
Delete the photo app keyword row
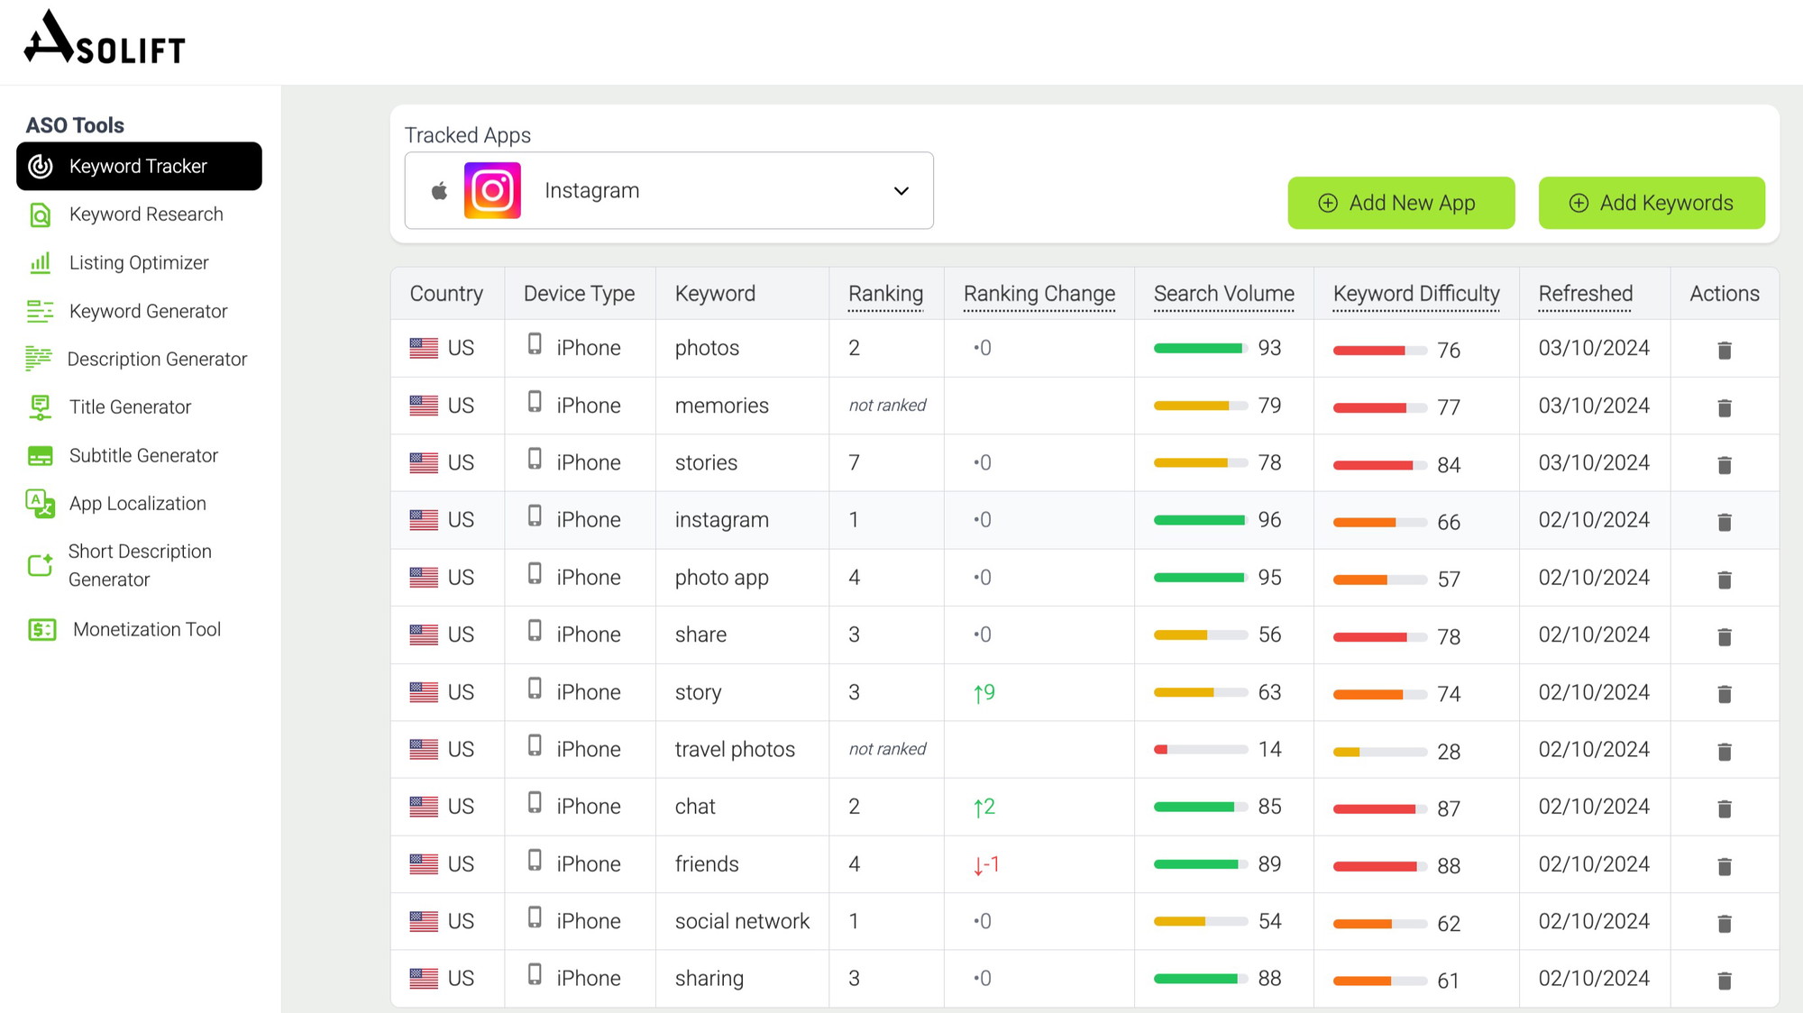click(x=1725, y=580)
